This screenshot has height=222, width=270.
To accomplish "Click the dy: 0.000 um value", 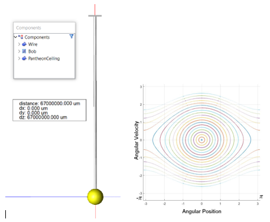I will tap(34, 113).
